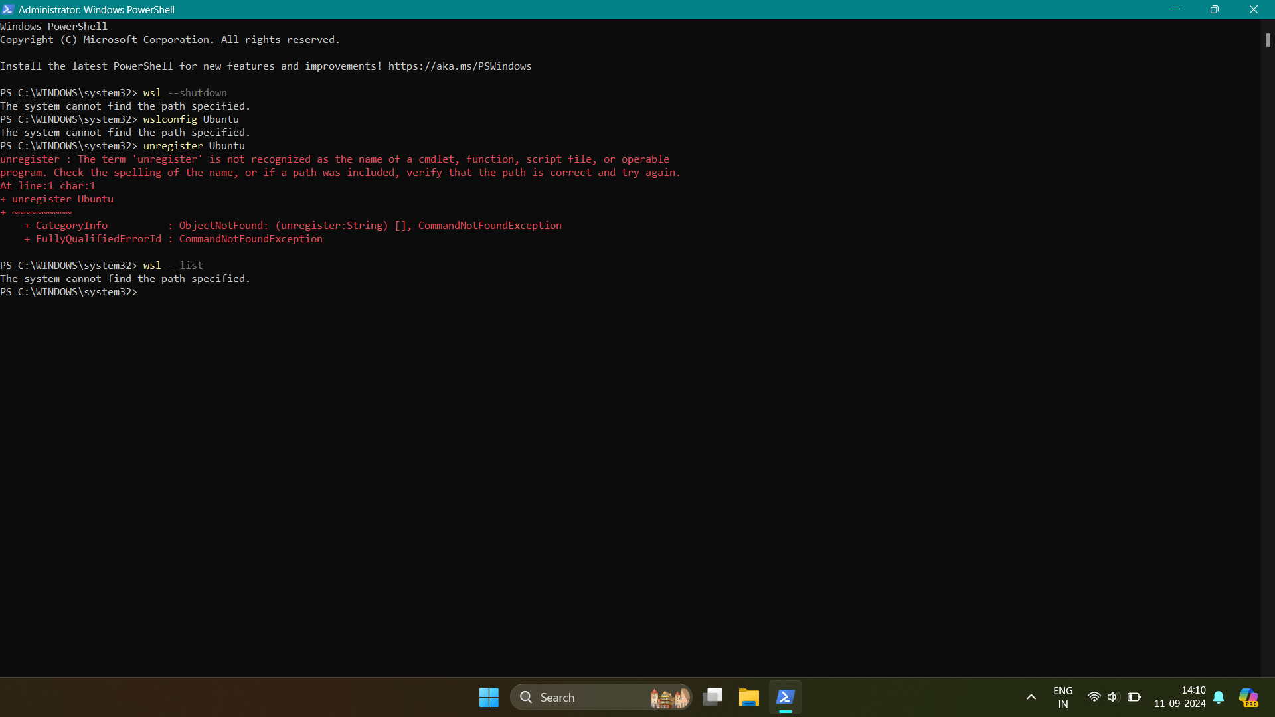The width and height of the screenshot is (1275, 717).
Task: Close the PowerShell window
Action: coord(1253,9)
